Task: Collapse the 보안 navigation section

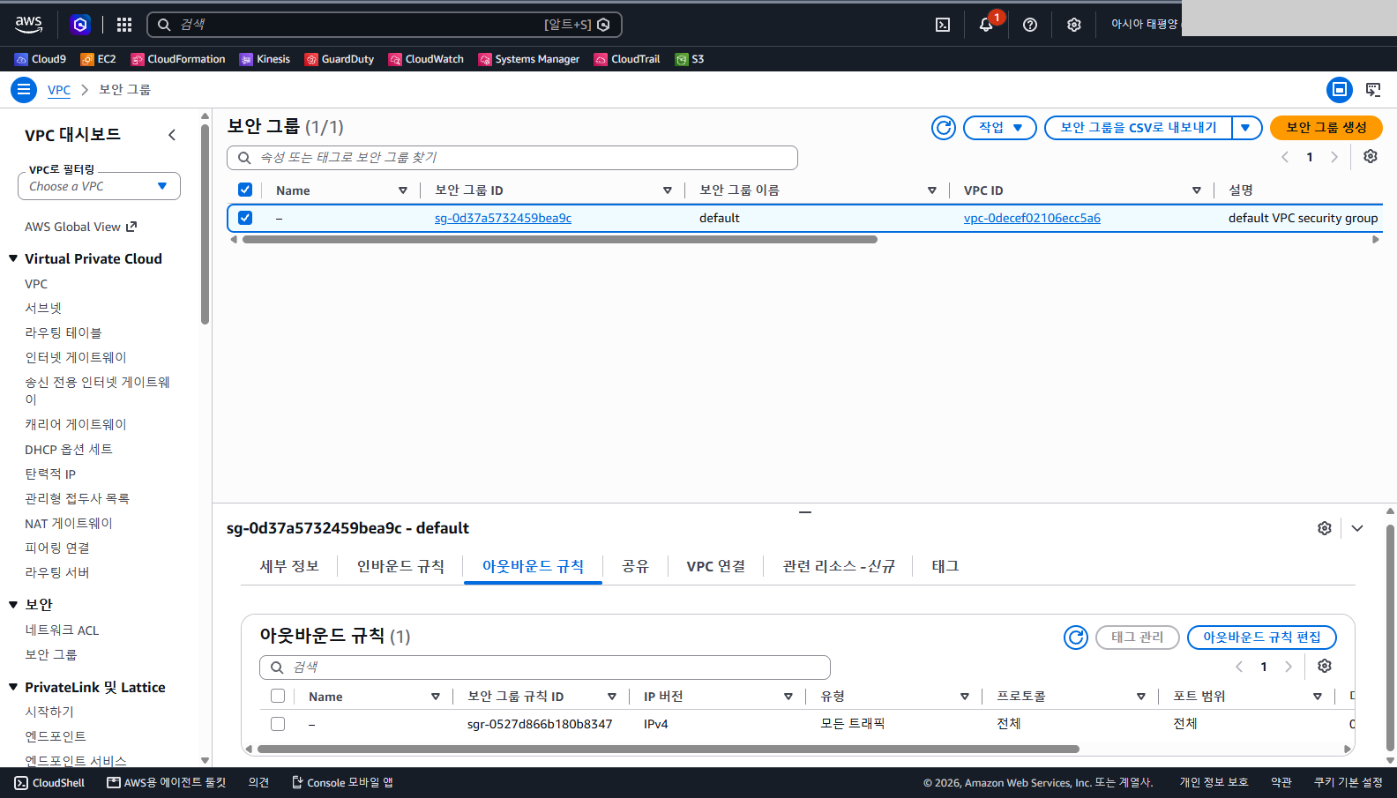Action: [x=13, y=604]
